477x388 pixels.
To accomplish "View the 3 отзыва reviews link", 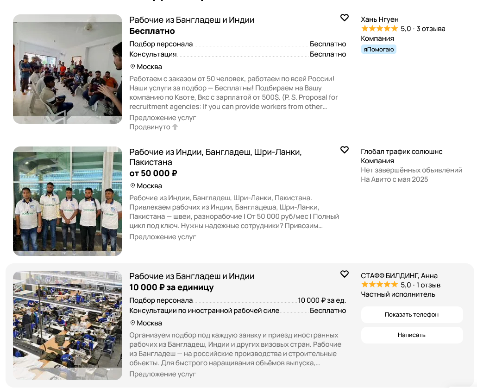I will 431,29.
